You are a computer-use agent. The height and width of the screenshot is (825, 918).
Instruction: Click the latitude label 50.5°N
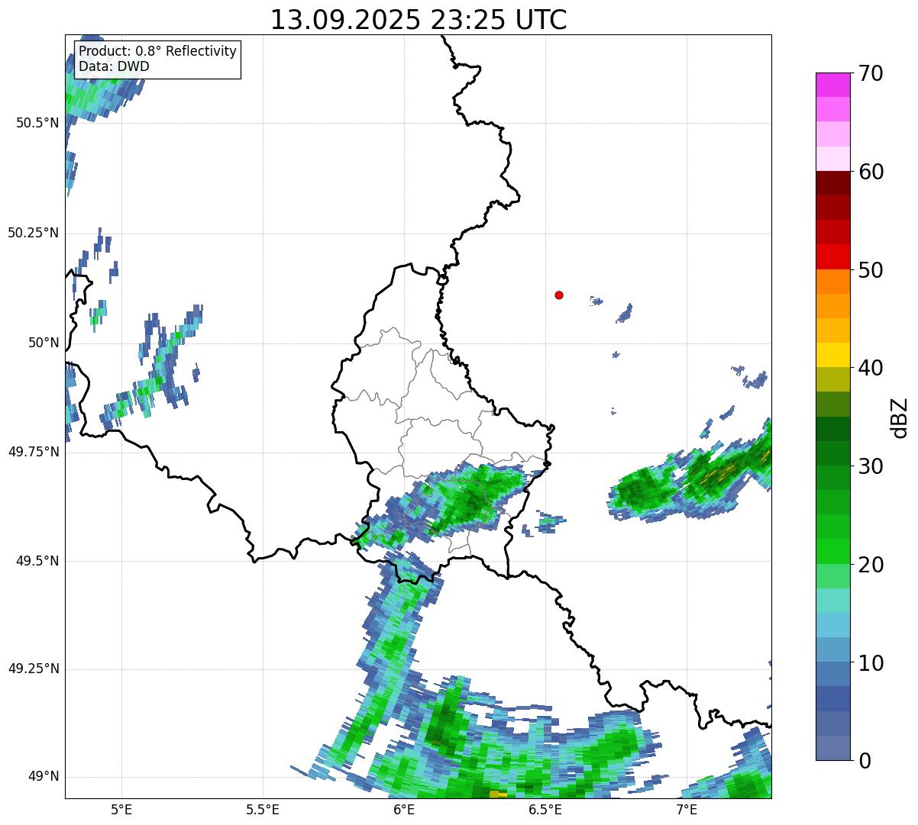[37, 123]
